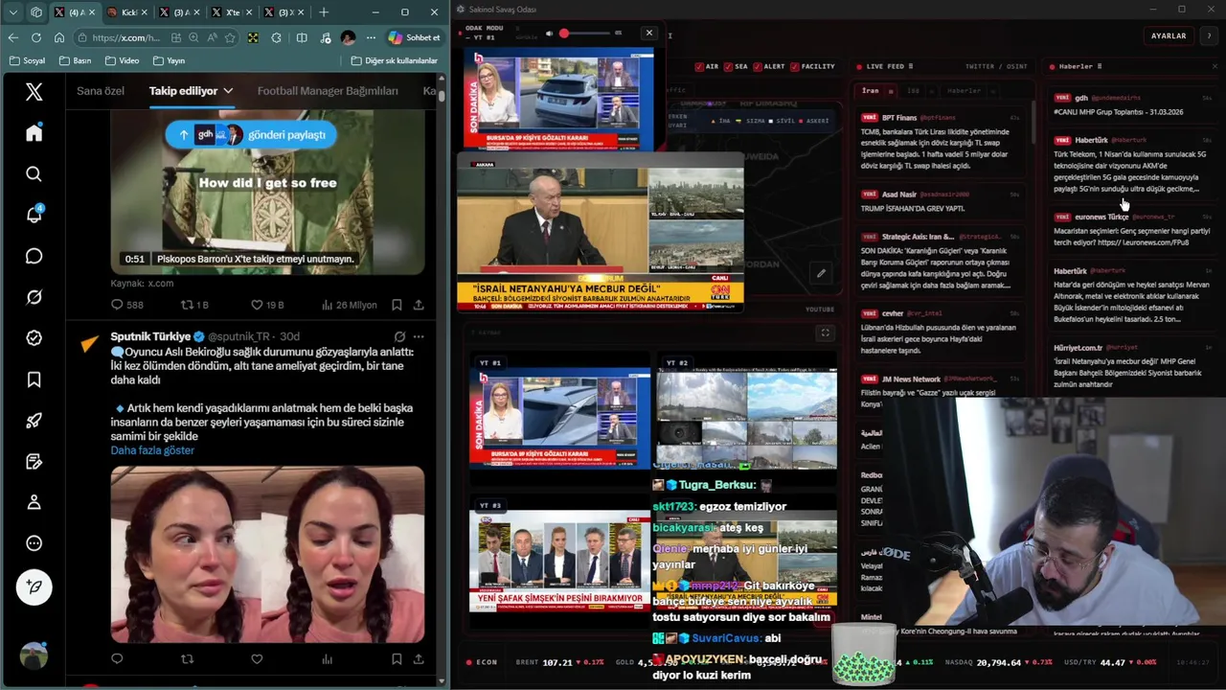
Task: Open more options on Sputnik Türkiye post
Action: click(419, 336)
